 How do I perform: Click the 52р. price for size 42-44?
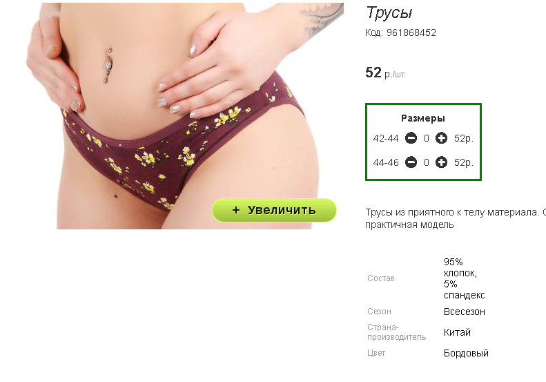(x=463, y=139)
